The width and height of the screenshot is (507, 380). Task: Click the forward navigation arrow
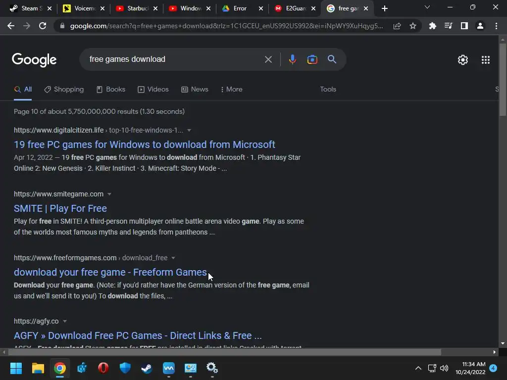point(27,26)
